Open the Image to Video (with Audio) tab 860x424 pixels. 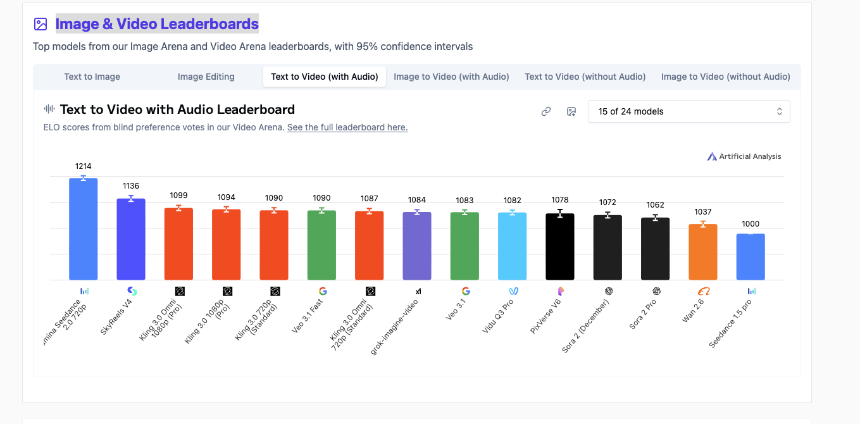point(451,76)
